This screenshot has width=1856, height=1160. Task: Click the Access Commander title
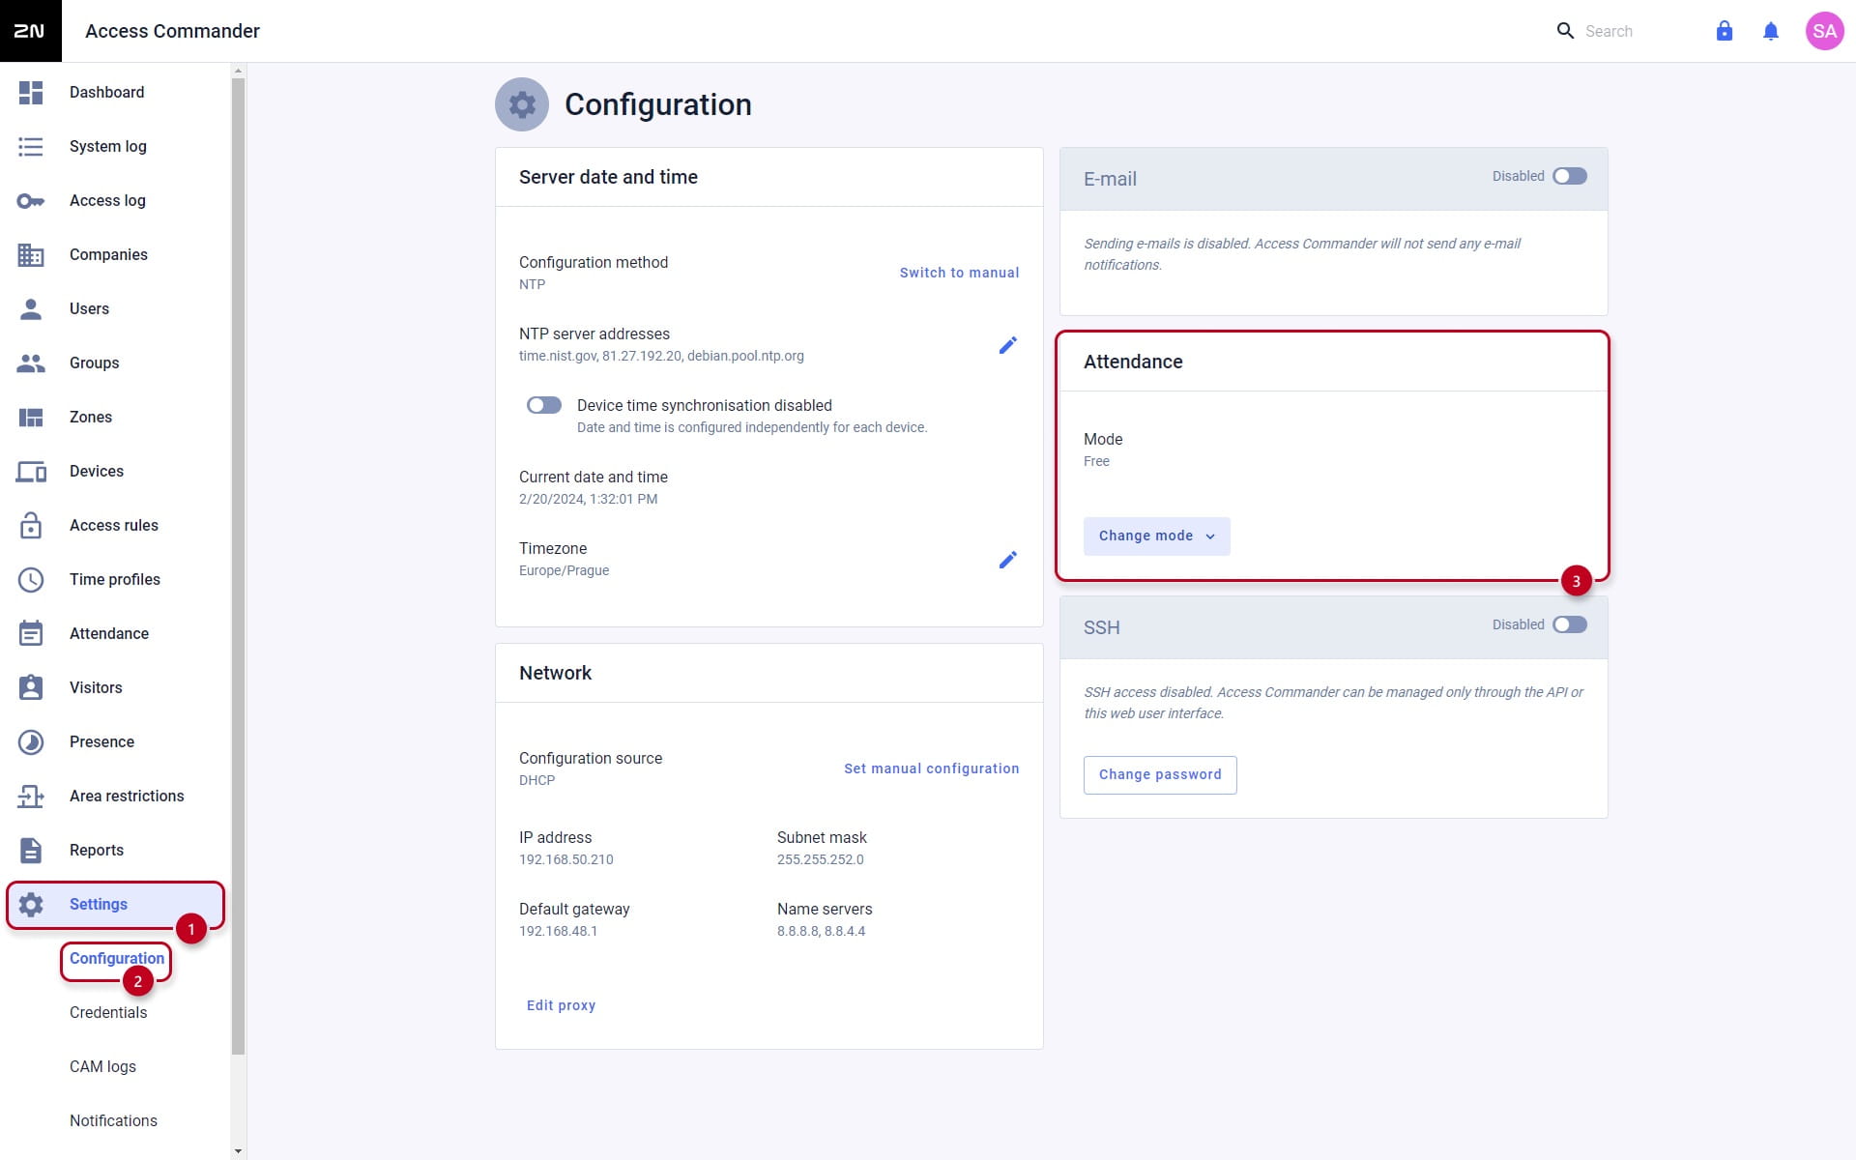172,31
